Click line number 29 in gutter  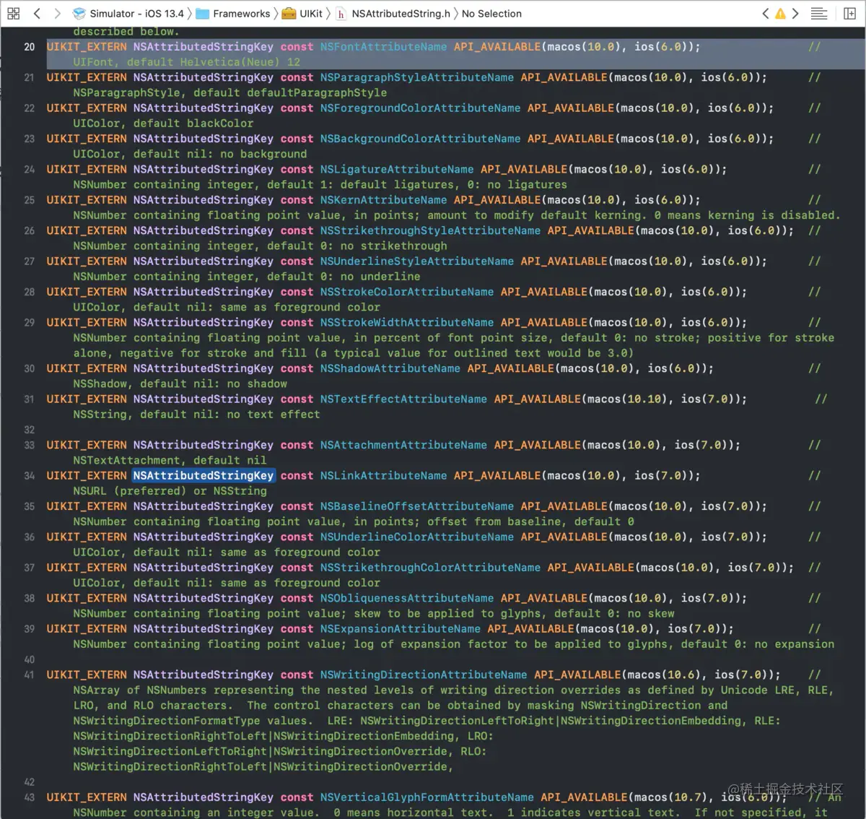[30, 322]
